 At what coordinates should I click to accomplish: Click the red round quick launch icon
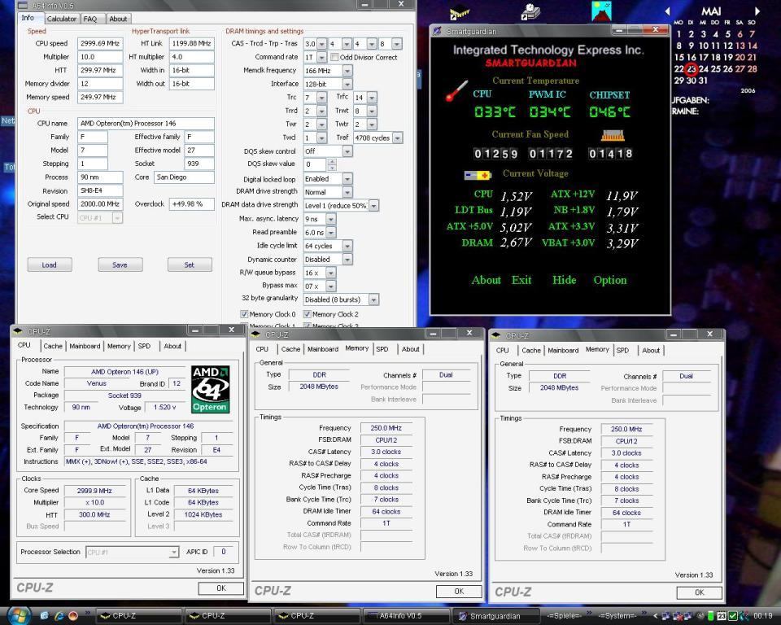coord(72,615)
